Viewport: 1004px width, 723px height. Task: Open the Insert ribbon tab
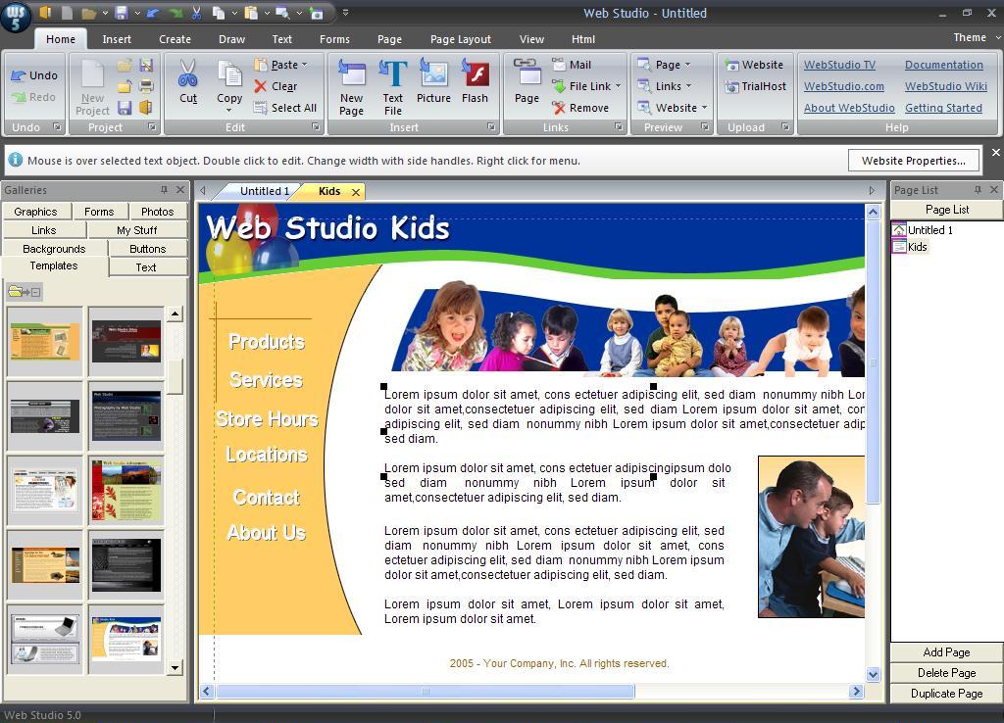[x=117, y=39]
